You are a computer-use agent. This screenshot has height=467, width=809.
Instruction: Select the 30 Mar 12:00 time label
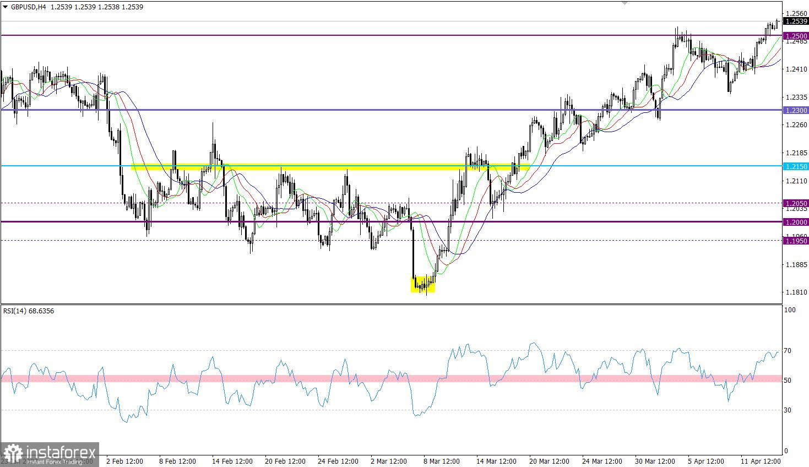[655, 461]
